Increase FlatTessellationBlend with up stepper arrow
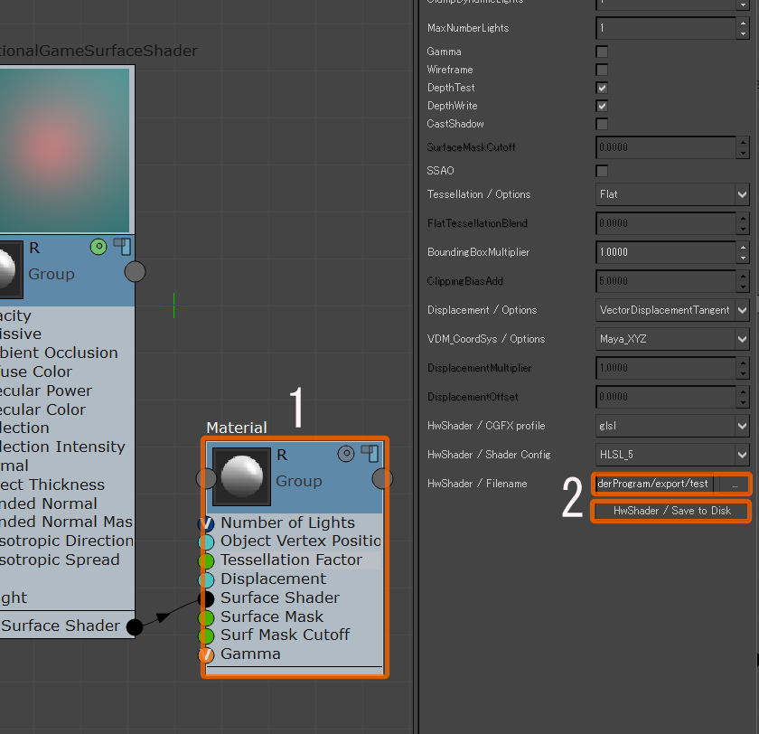The image size is (759, 734). tap(743, 218)
